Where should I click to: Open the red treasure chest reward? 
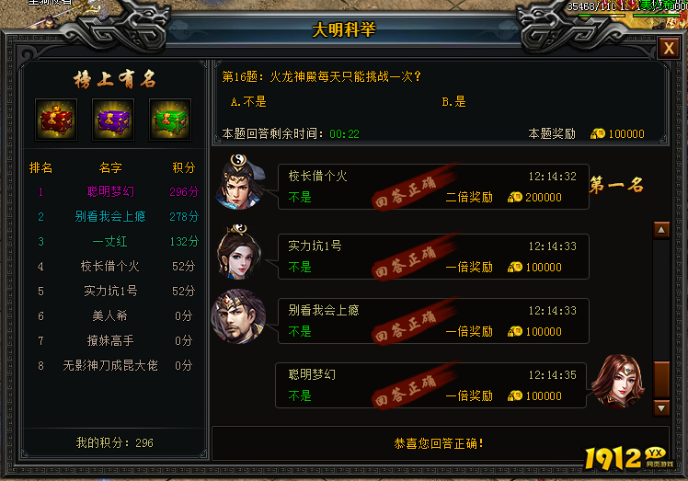pyautogui.click(x=56, y=120)
